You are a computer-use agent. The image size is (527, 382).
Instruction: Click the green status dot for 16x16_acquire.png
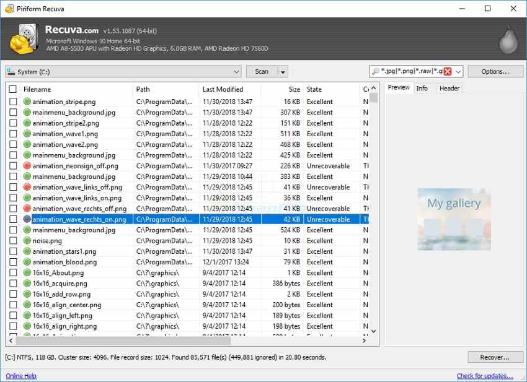(x=27, y=284)
